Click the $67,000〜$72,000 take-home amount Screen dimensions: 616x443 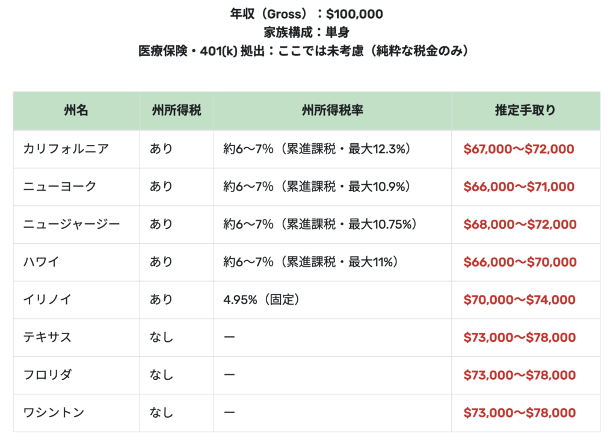519,149
